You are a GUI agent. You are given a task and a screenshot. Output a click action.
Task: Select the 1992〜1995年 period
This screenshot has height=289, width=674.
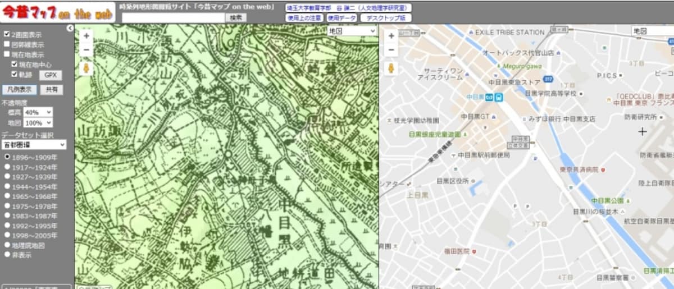7,226
